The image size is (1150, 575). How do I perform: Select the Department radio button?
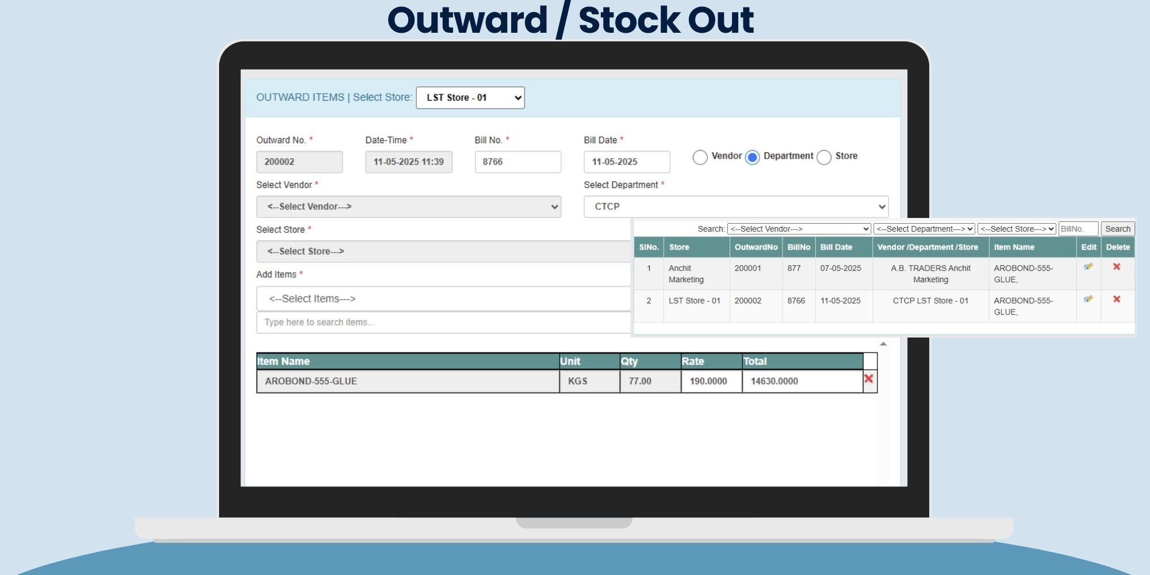click(753, 157)
